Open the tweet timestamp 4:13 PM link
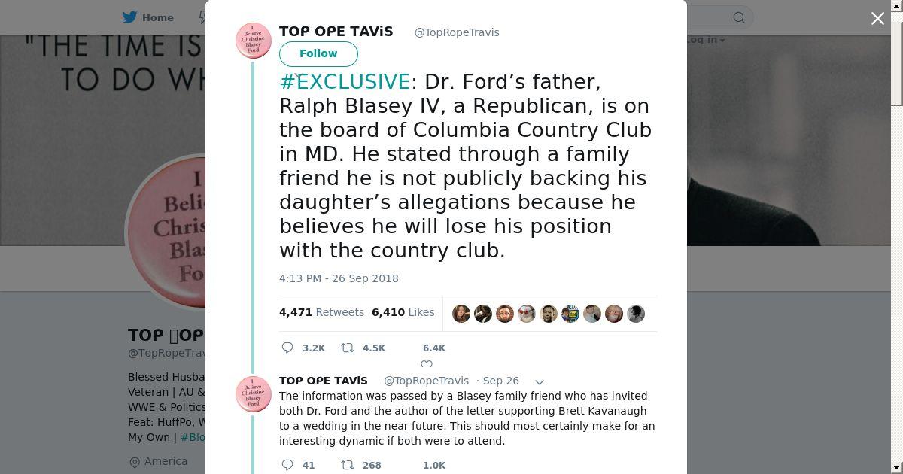903x474 pixels. pos(339,278)
